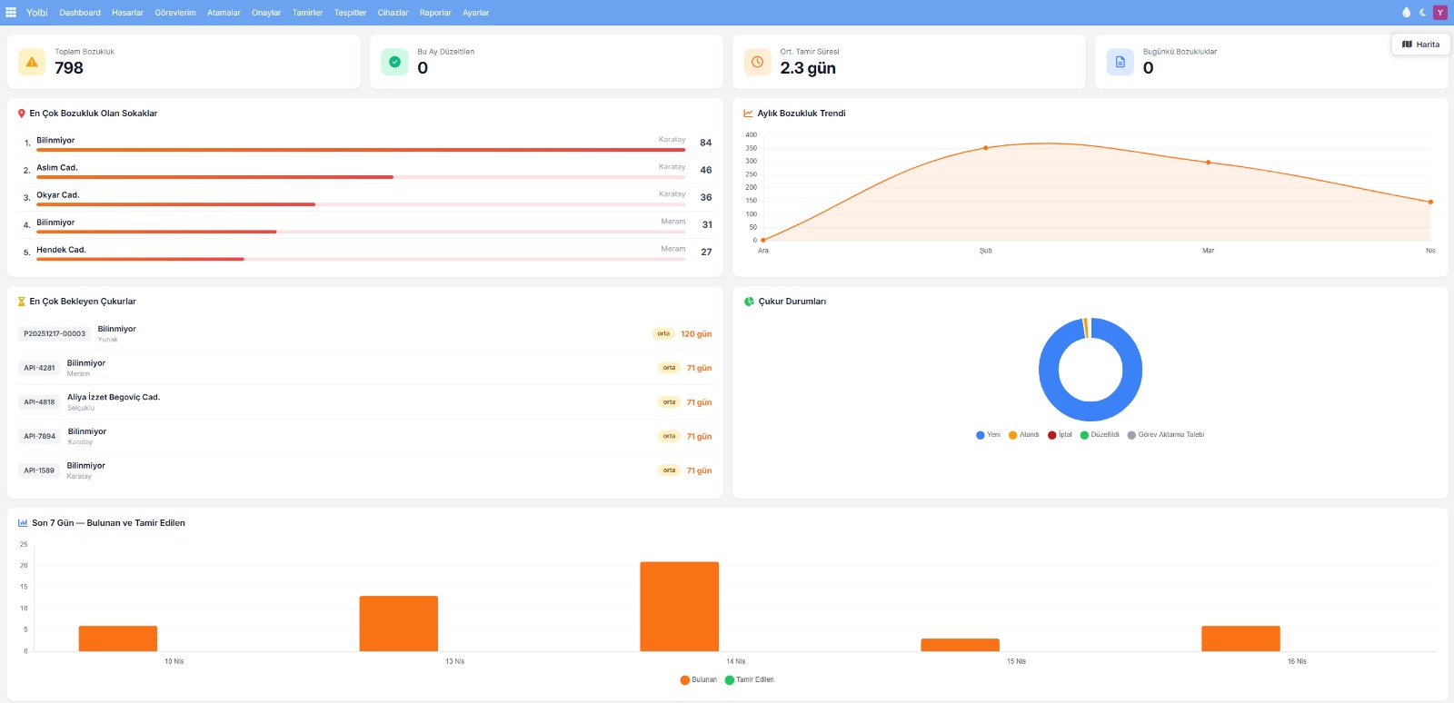Toggle the Tamir Edilen legend entry
Viewport: 1454px width, 703px height.
749,680
